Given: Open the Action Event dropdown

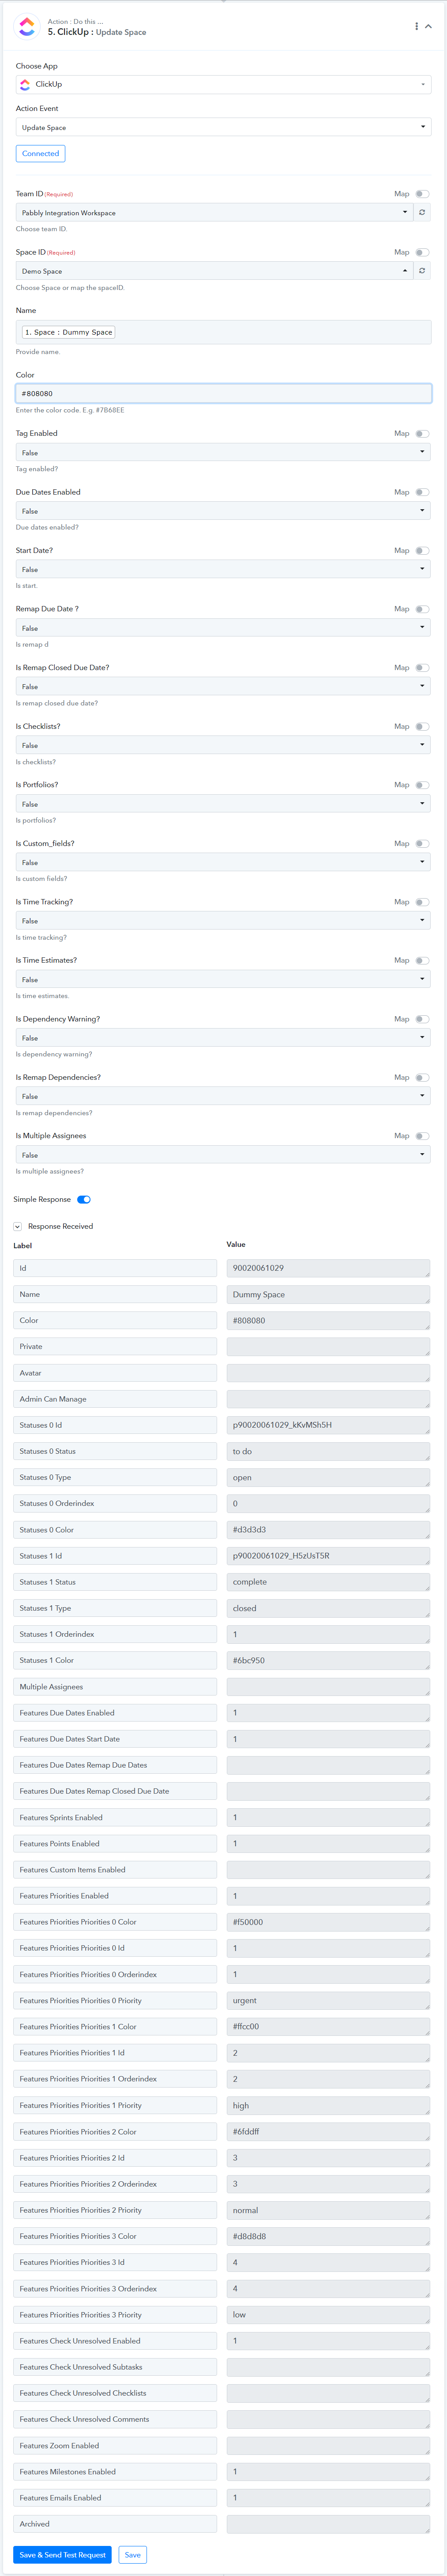Looking at the screenshot, I should pyautogui.click(x=223, y=127).
